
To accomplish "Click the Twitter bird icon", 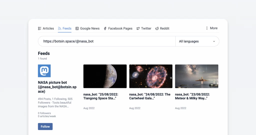I will click(138, 28).
